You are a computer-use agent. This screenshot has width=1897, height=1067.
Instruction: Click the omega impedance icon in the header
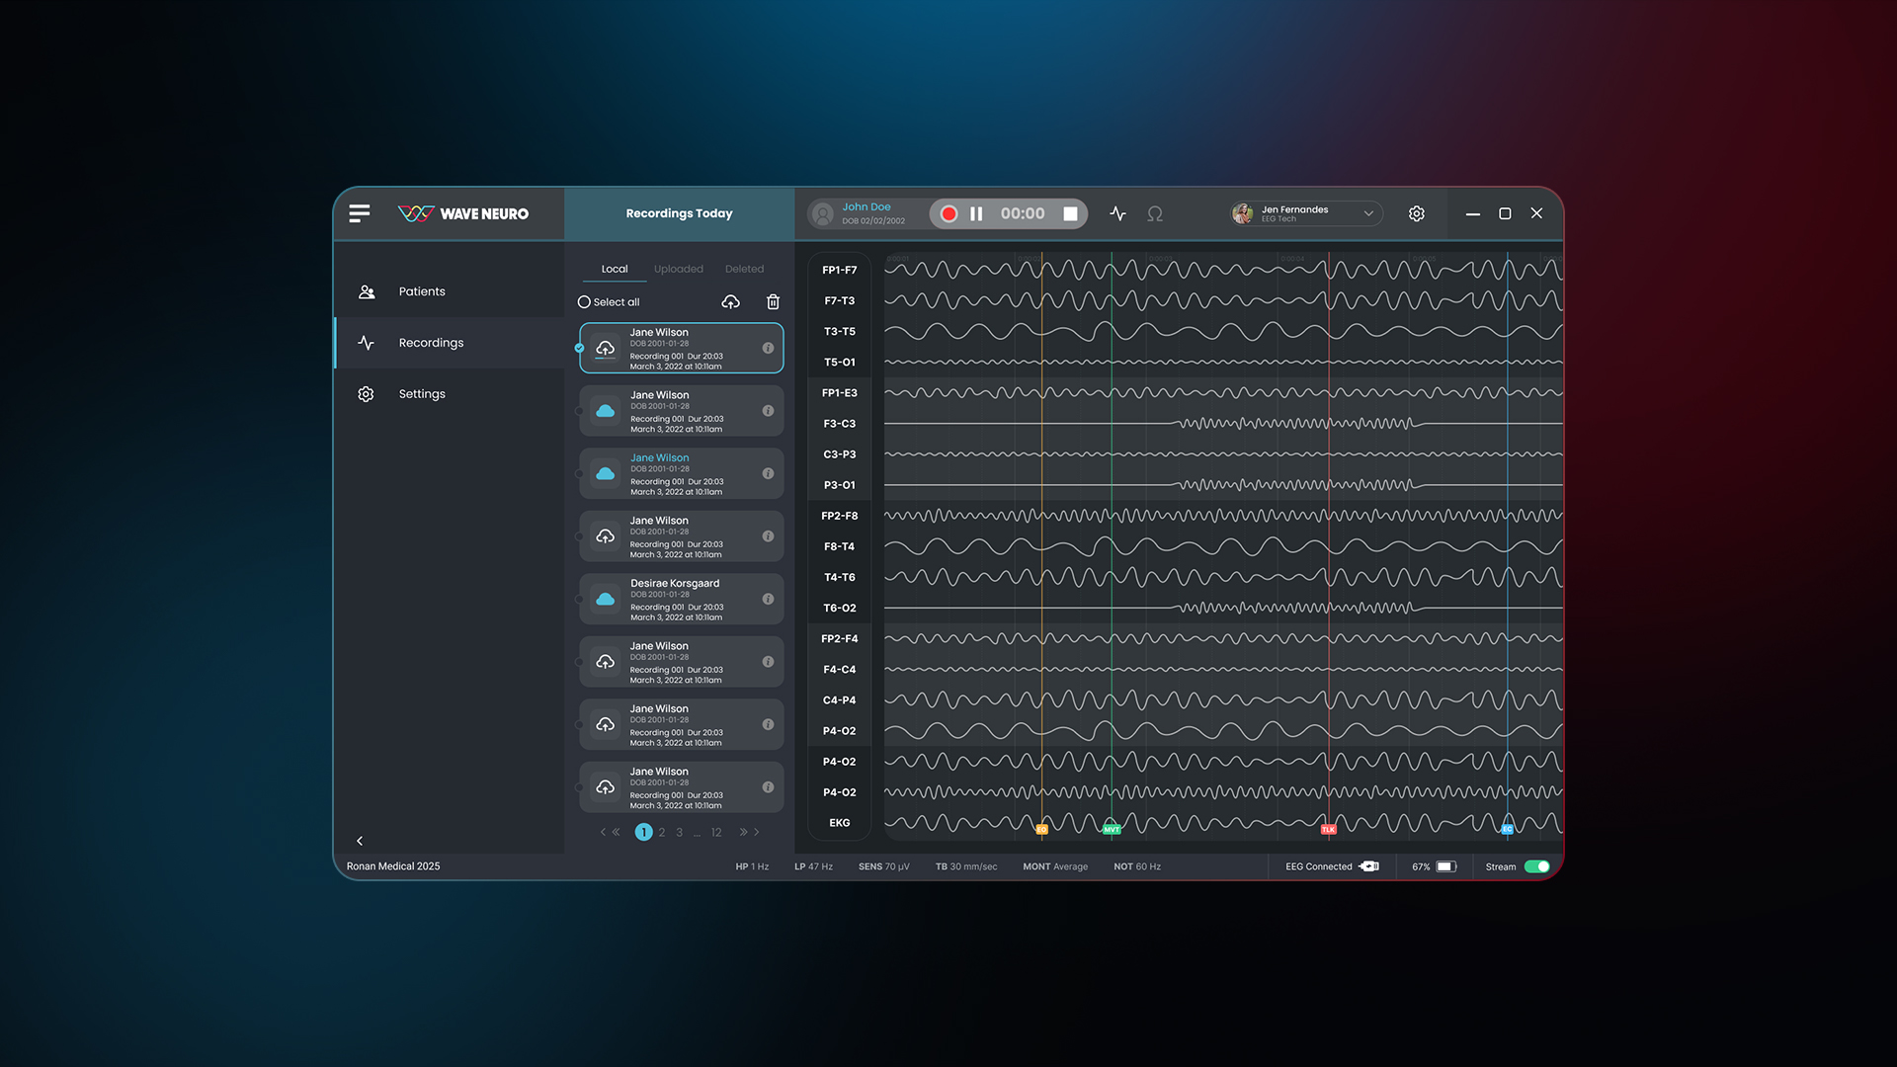pos(1154,213)
